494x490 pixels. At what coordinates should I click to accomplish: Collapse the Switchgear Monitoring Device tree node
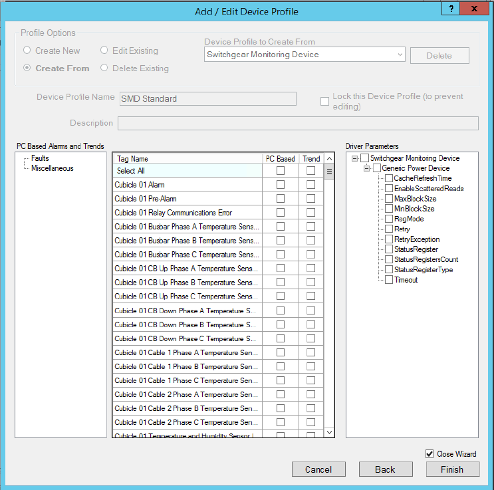click(x=355, y=158)
